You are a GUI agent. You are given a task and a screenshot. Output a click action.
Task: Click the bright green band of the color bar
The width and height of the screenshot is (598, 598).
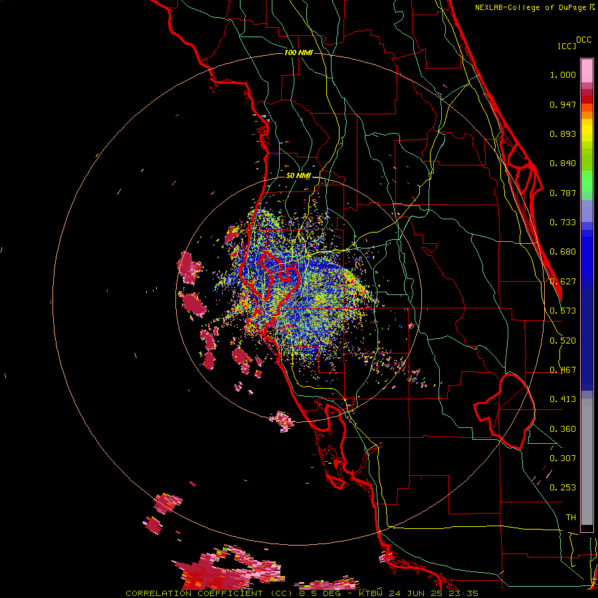tap(587, 181)
